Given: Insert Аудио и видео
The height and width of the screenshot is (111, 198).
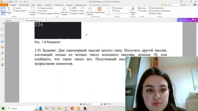Looking at the screenshot, I should (x=155, y=14).
